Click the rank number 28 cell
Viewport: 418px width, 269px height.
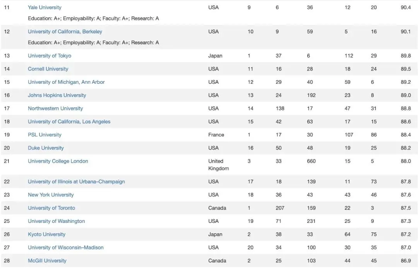pos(7,260)
